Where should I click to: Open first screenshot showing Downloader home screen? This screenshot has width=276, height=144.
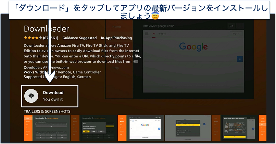[x=47, y=128]
